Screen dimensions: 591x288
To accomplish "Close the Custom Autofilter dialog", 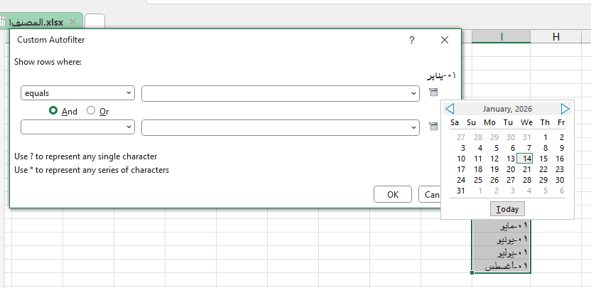I will coord(445,41).
